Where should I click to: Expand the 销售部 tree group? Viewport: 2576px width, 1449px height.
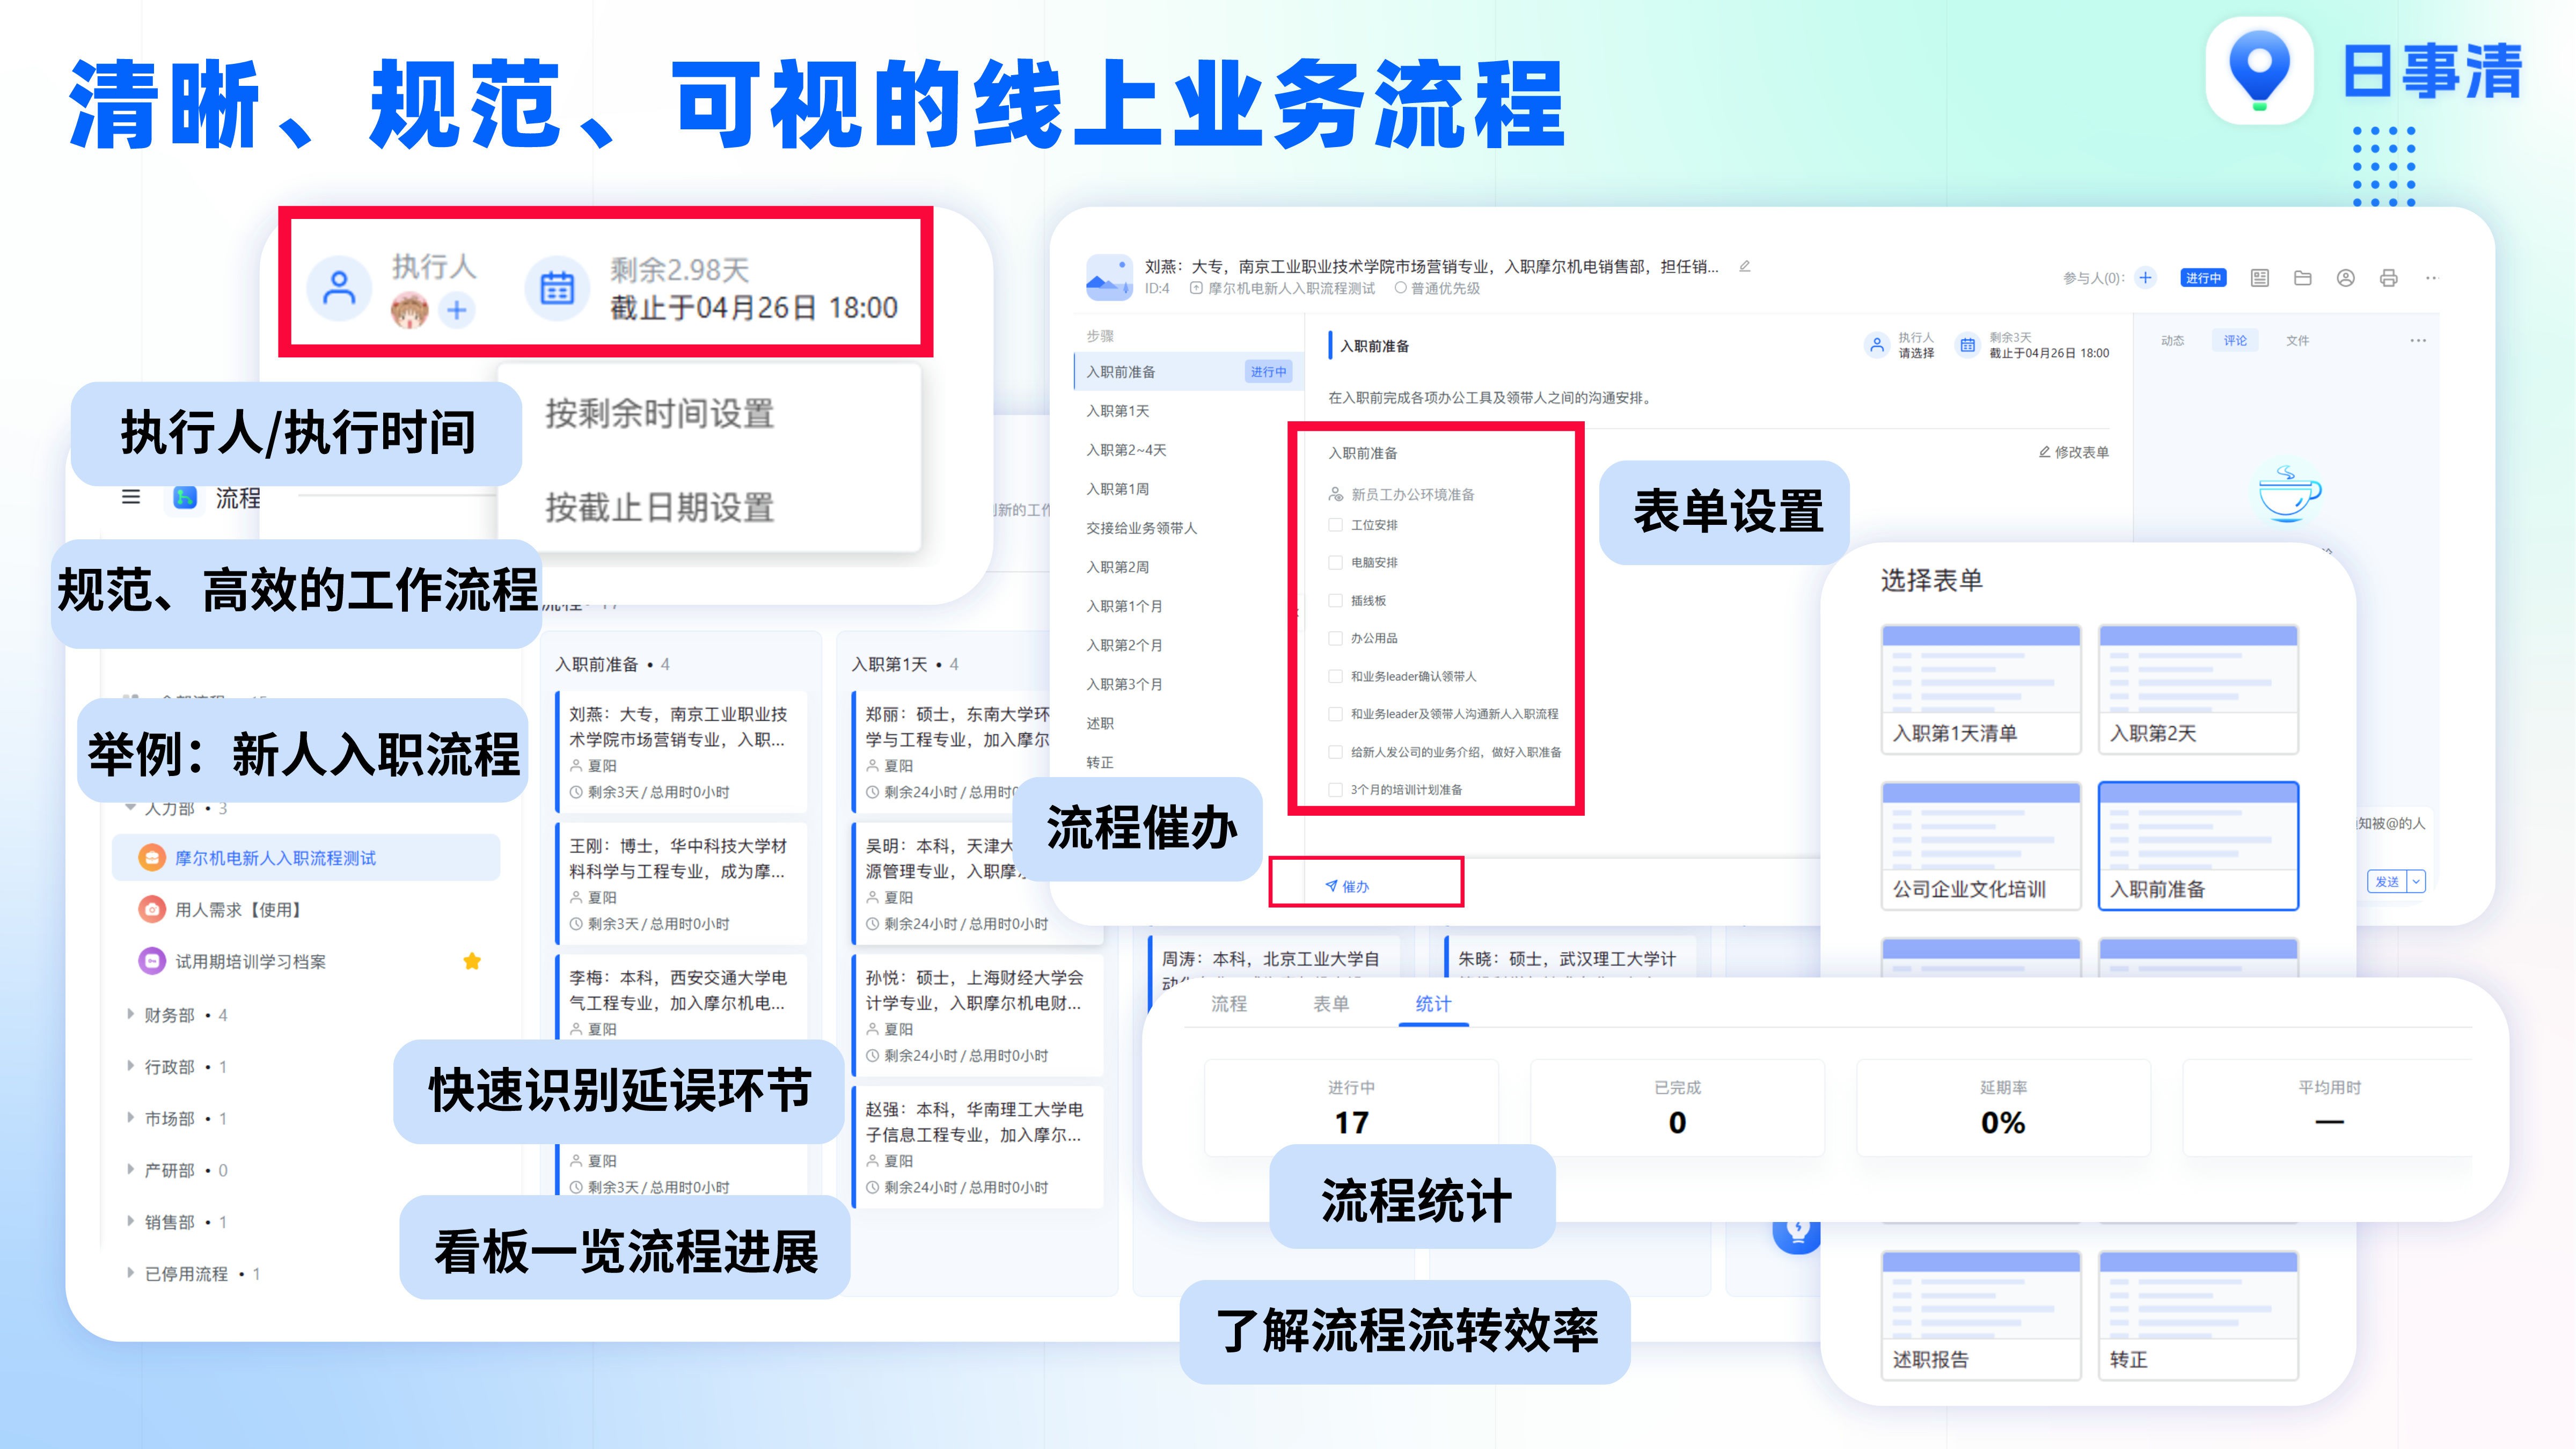[130, 1221]
